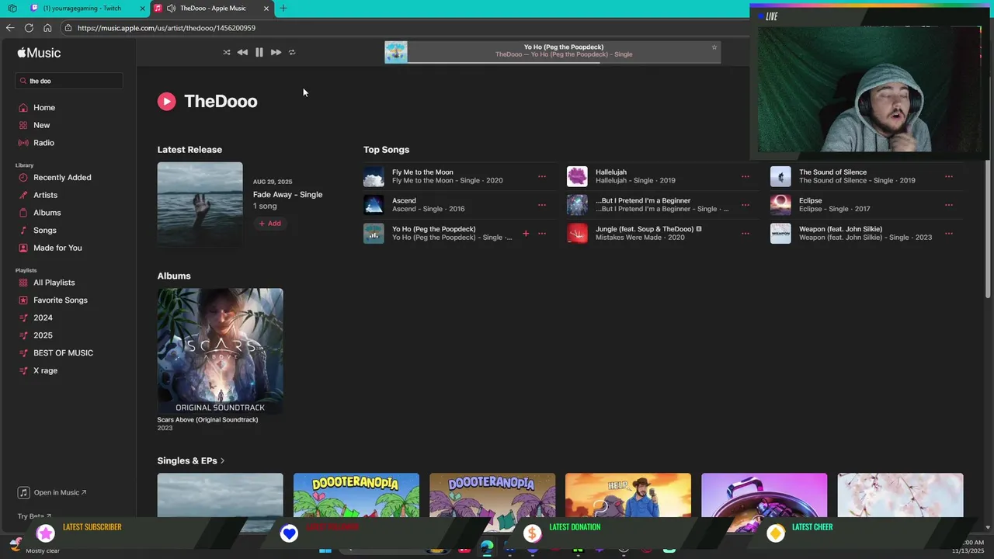Open more options for Hallelujah
994x559 pixels.
tap(745, 176)
